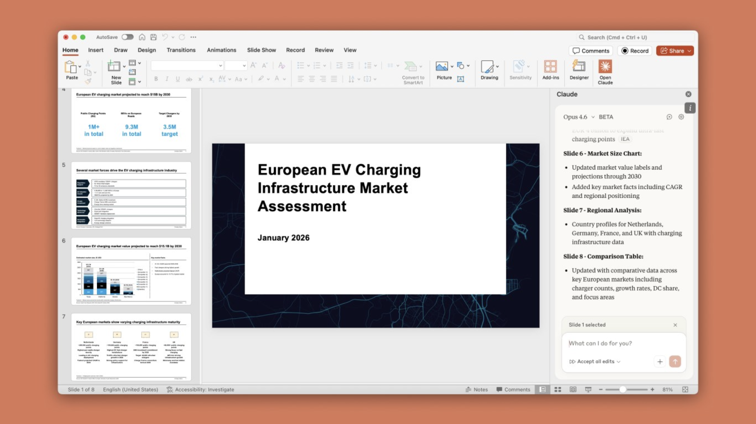Select the slide 5 thumbnail
Viewport: 756px width, 424px height.
130,196
